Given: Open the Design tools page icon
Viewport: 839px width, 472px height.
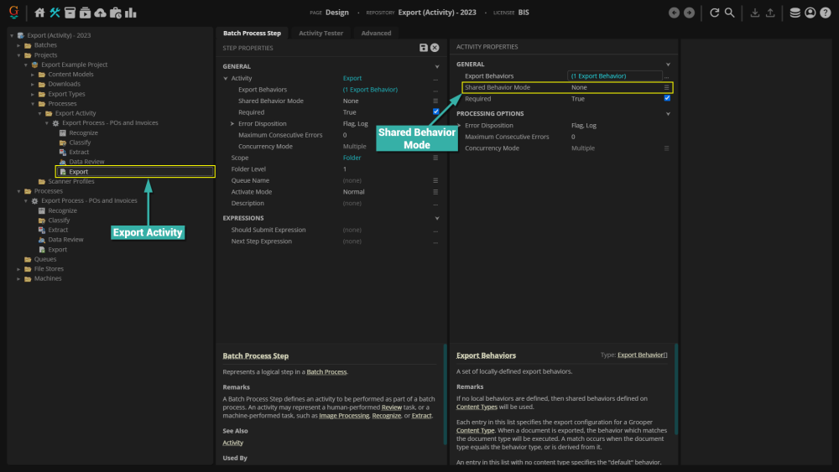Looking at the screenshot, I should [55, 13].
